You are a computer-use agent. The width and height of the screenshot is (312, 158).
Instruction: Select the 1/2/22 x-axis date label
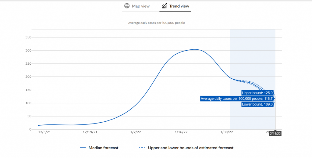(136, 132)
